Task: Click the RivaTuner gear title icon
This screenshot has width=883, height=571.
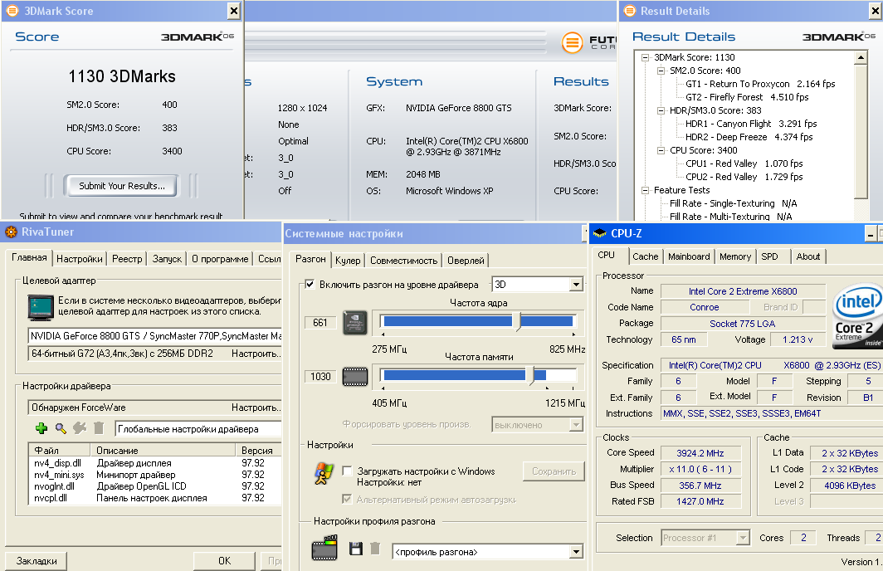Action: coord(12,232)
